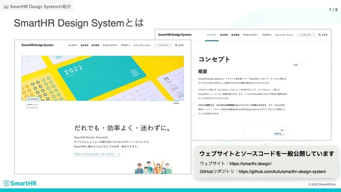
Task: Click the 利用方法 next-page link
Action: (279, 134)
